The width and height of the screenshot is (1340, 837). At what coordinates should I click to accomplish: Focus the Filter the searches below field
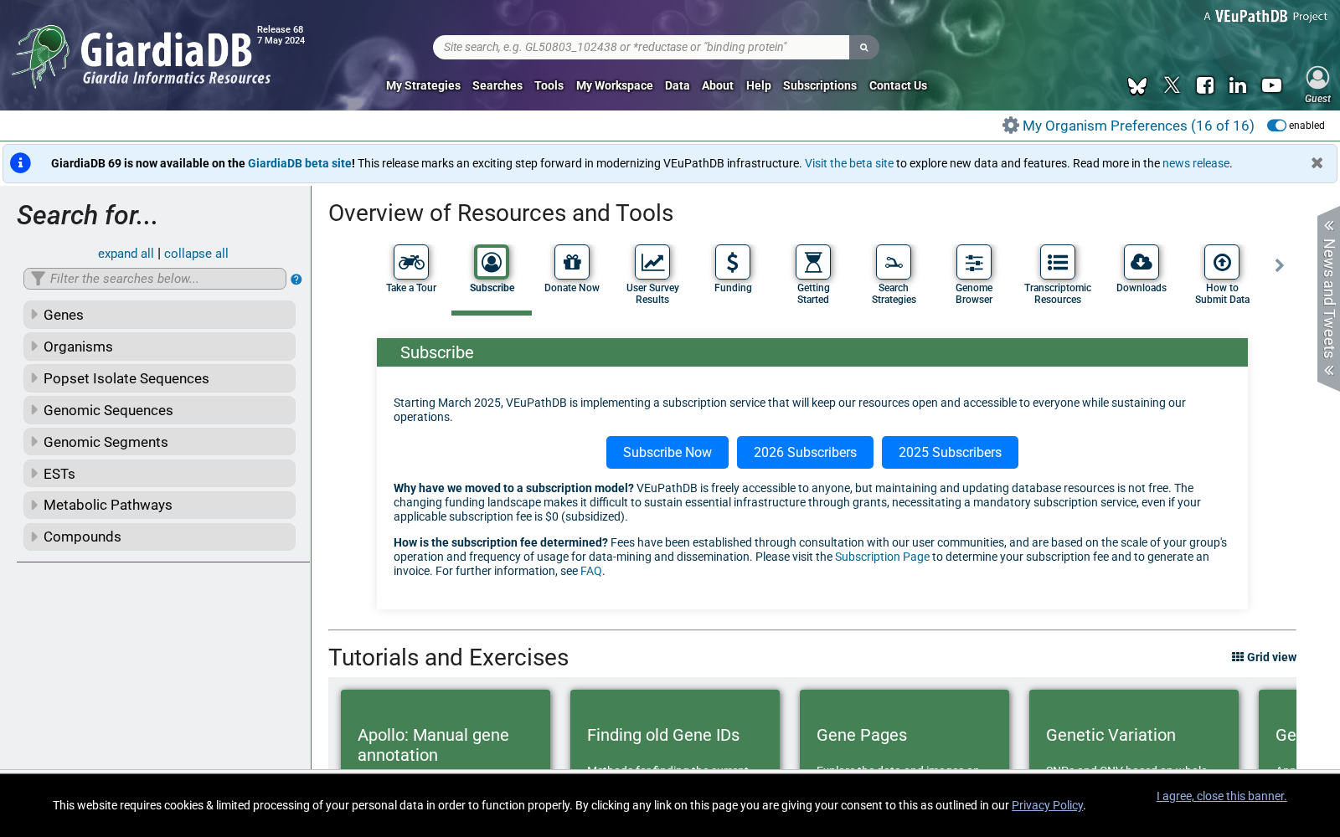pyautogui.click(x=155, y=279)
